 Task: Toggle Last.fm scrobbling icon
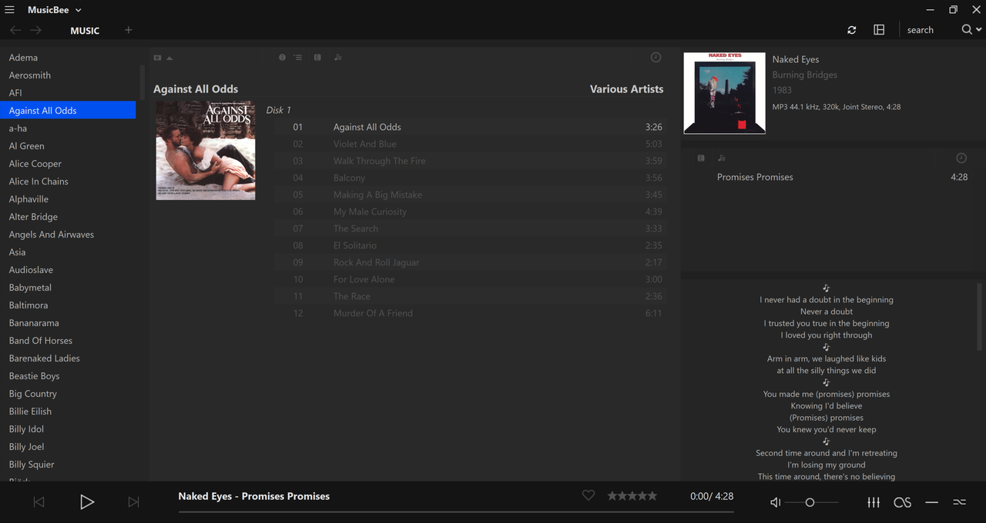pyautogui.click(x=902, y=502)
